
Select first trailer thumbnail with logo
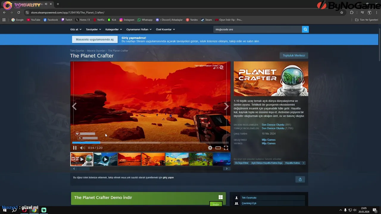tap(82, 159)
